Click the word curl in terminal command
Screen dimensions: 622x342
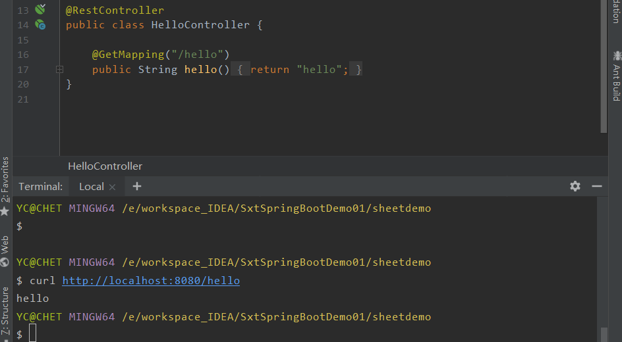(42, 280)
